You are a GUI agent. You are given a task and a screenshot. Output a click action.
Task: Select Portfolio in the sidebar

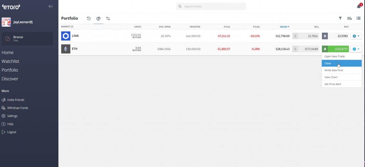click(10, 70)
